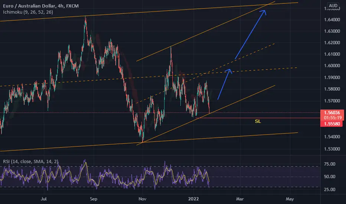
Task: Click the 1.62000 price axis label
Action: click(332, 43)
